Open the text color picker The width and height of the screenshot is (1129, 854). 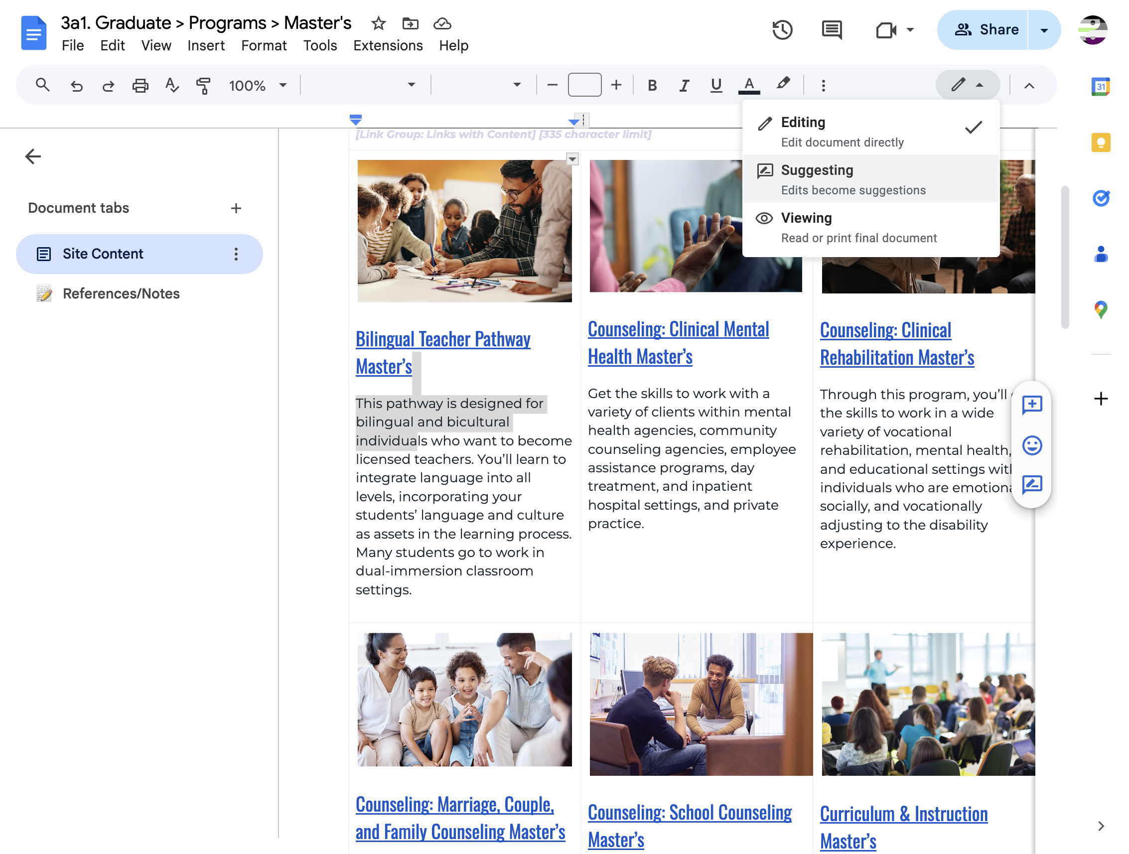[749, 85]
